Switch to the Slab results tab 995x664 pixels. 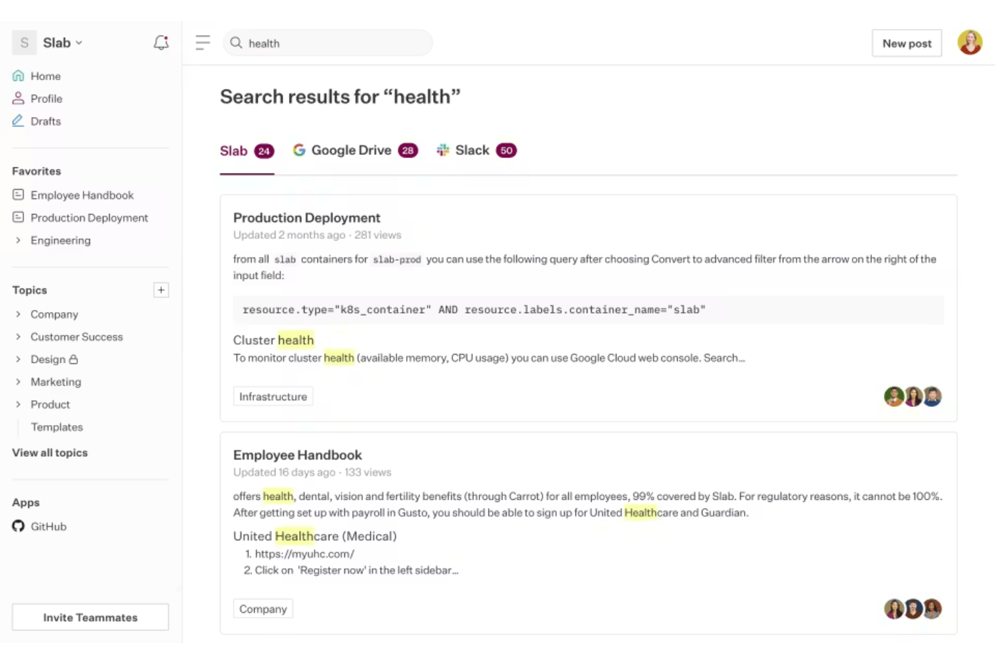click(247, 151)
